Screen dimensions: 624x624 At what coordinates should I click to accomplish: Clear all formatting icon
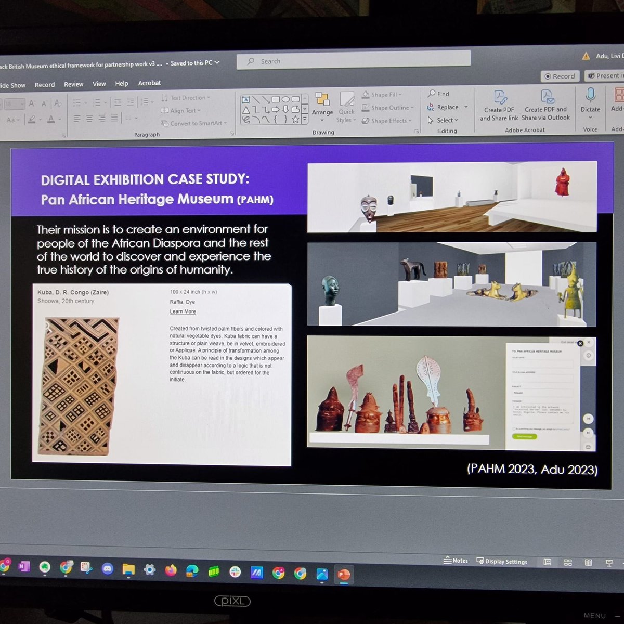(x=58, y=103)
